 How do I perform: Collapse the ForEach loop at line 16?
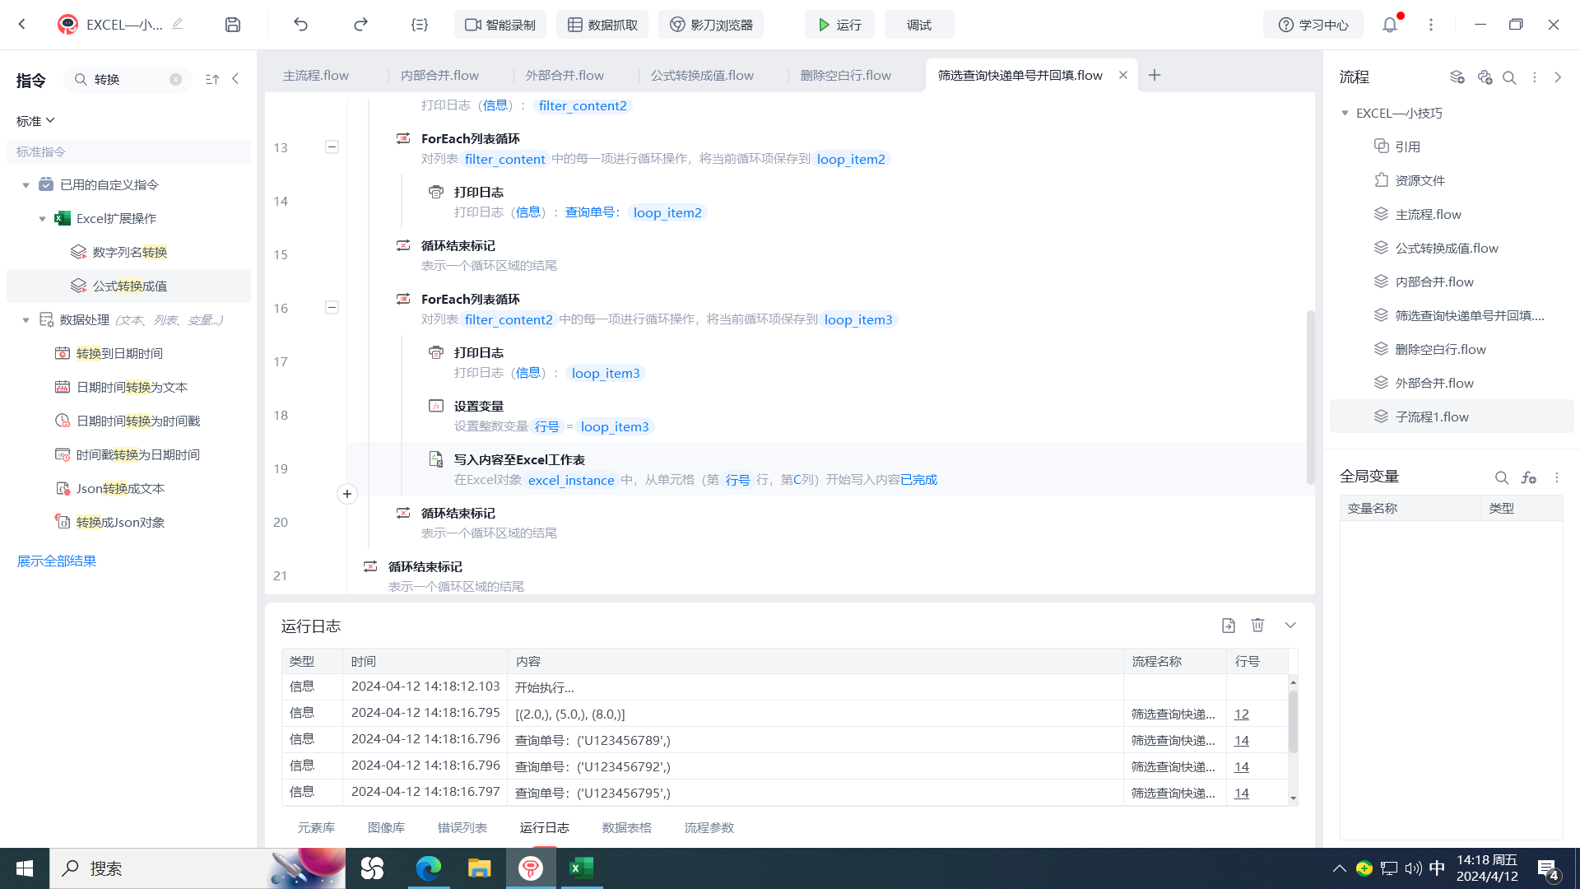[x=332, y=308]
